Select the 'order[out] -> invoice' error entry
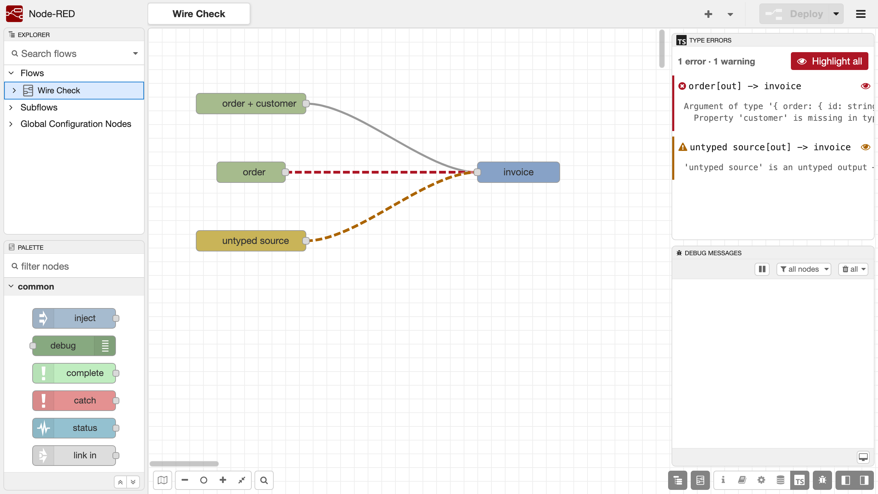This screenshot has width=878, height=494. (773, 103)
